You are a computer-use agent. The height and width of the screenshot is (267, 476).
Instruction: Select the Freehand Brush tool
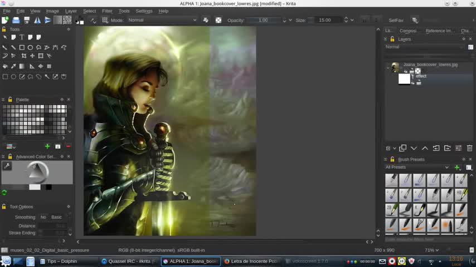[x=5, y=48]
